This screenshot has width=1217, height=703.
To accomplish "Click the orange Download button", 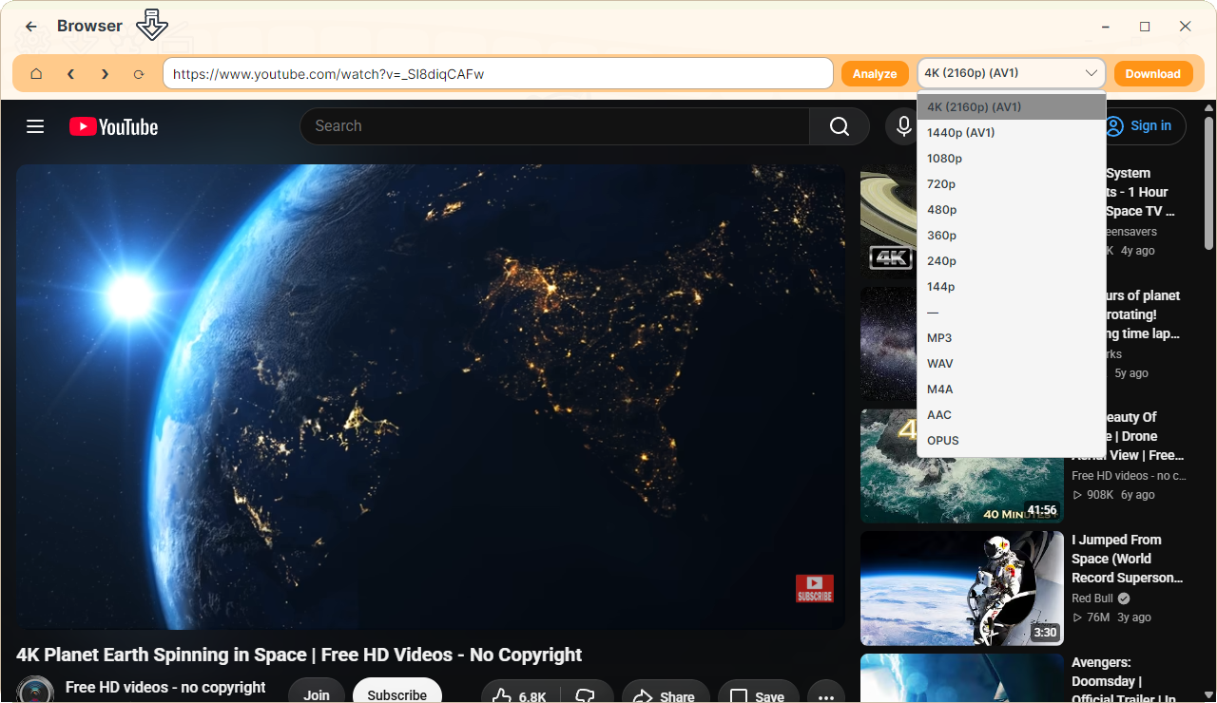I will pyautogui.click(x=1153, y=73).
